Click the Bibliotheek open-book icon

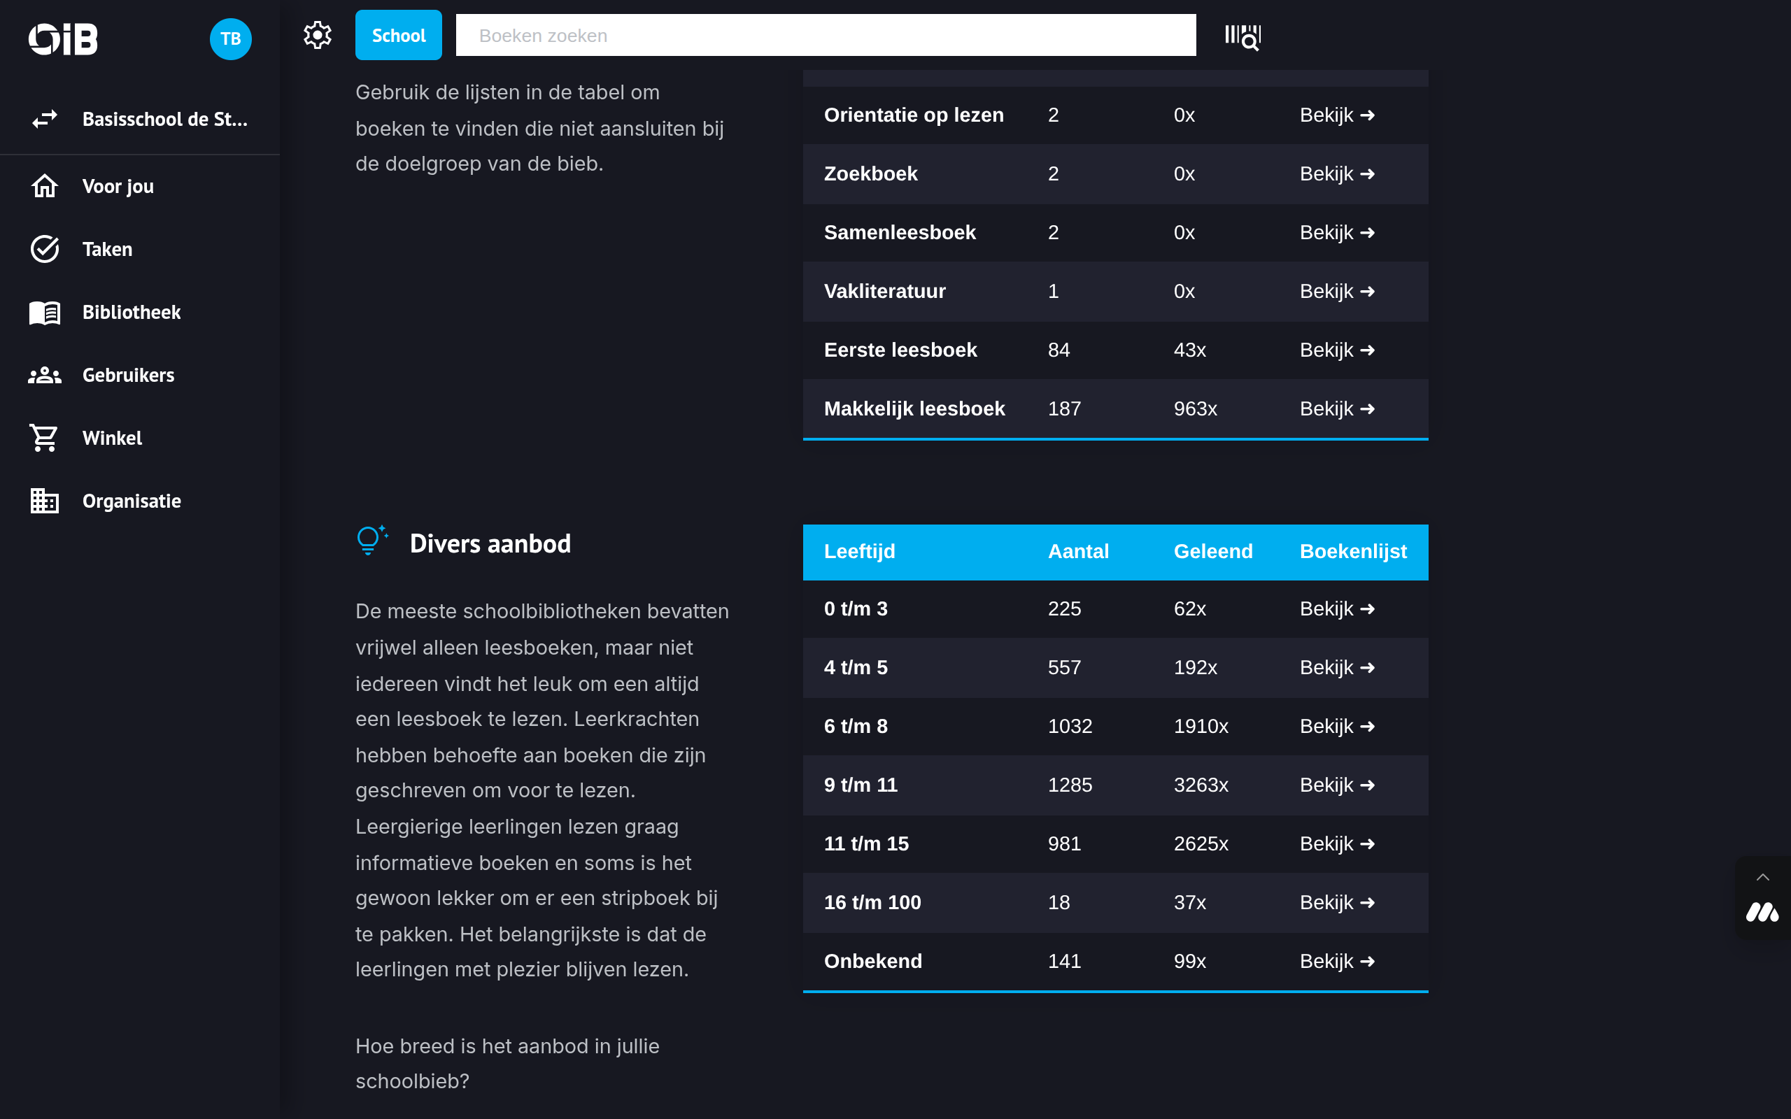coord(44,313)
